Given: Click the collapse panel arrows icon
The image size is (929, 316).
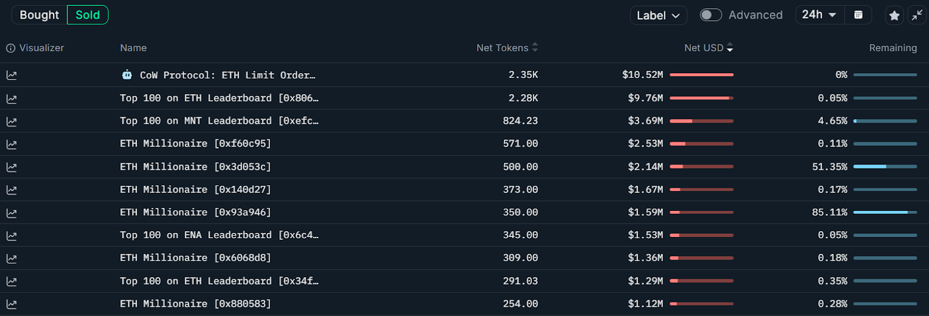Looking at the screenshot, I should point(917,15).
